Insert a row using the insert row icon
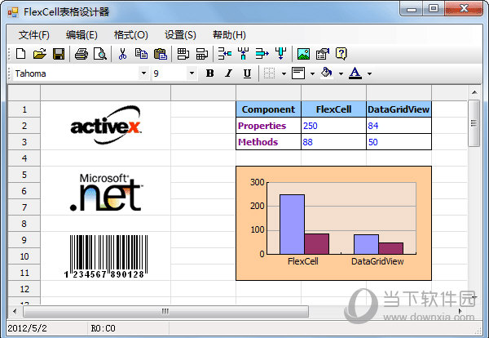This screenshot has height=338, width=489. pos(225,54)
